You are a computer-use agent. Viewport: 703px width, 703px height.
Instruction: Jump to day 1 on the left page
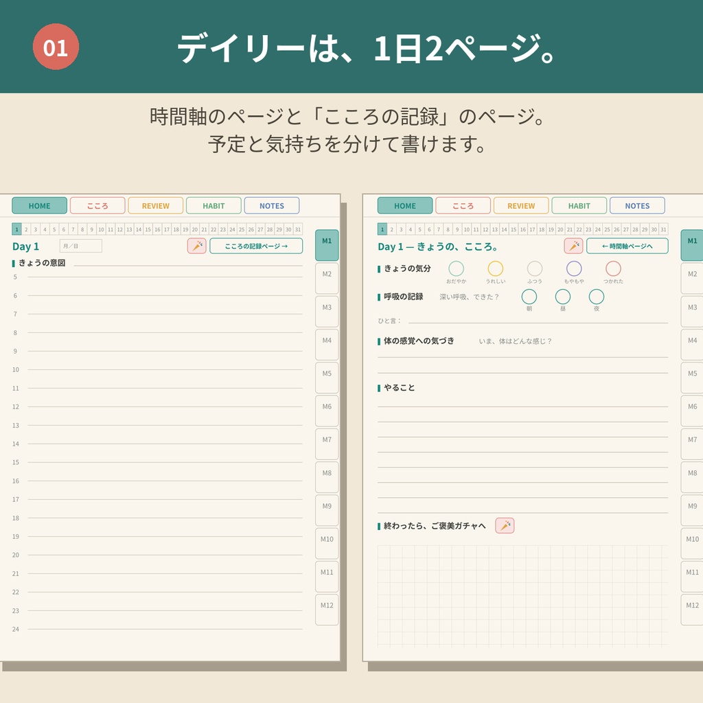point(16,229)
